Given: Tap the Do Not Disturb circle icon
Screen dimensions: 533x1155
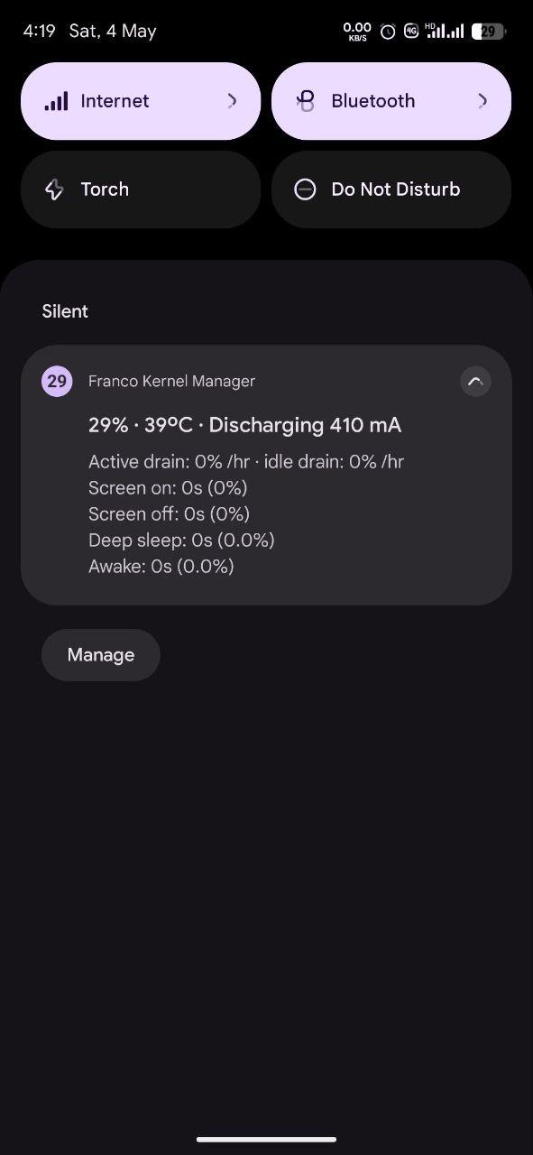Looking at the screenshot, I should 305,189.
